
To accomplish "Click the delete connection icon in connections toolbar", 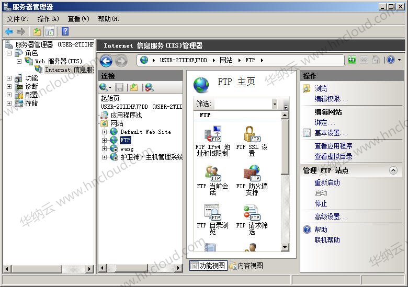I will click(150, 87).
